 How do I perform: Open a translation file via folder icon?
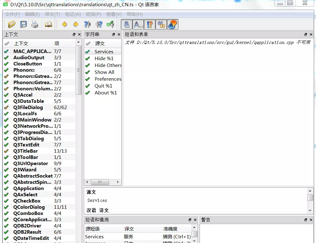(x=12, y=24)
